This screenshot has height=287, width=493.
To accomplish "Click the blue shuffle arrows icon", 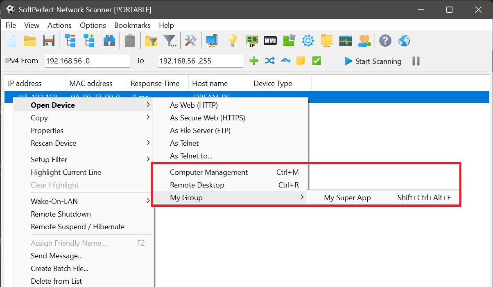I will (x=269, y=61).
